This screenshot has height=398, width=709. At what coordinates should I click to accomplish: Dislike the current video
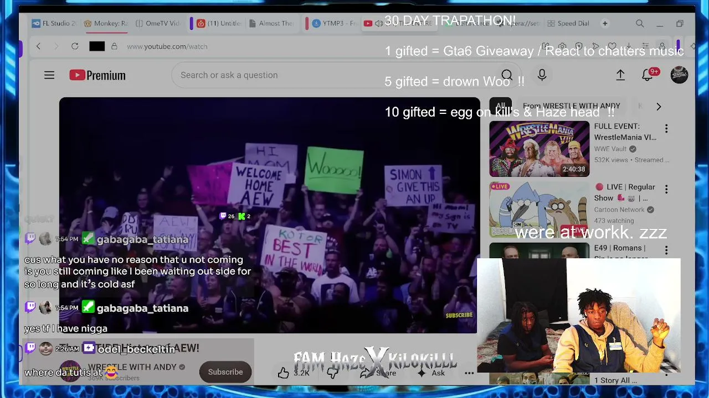[332, 373]
